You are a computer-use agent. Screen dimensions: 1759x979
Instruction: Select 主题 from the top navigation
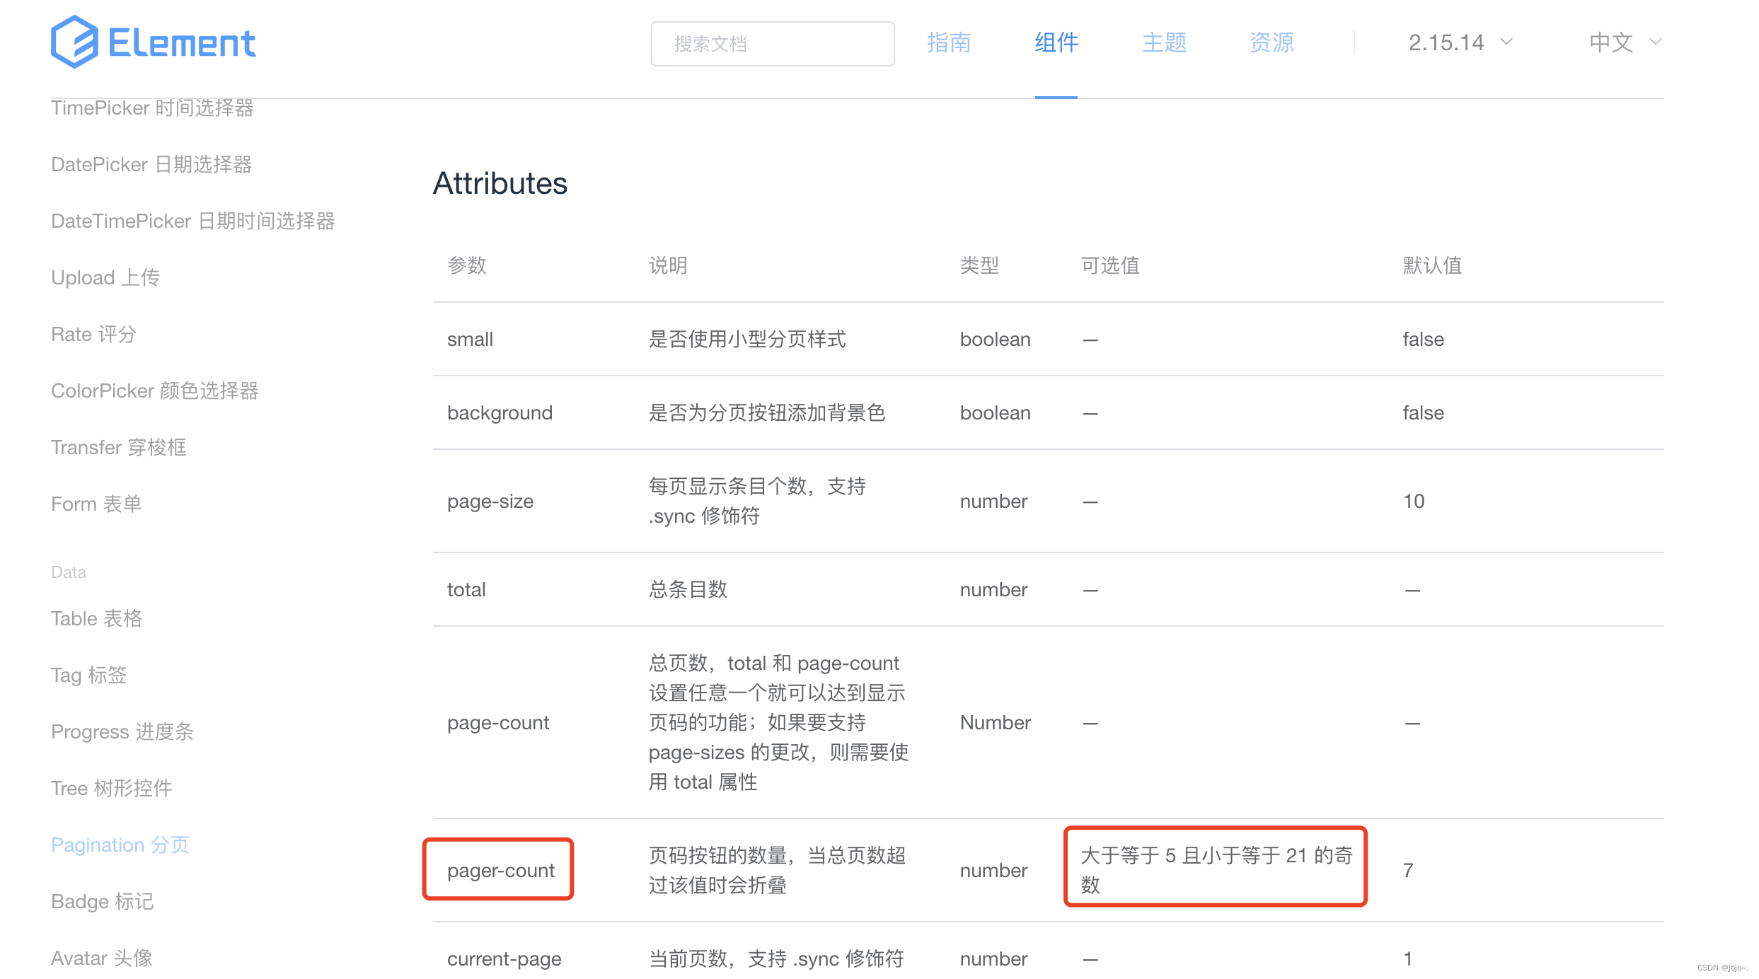pyautogui.click(x=1163, y=42)
